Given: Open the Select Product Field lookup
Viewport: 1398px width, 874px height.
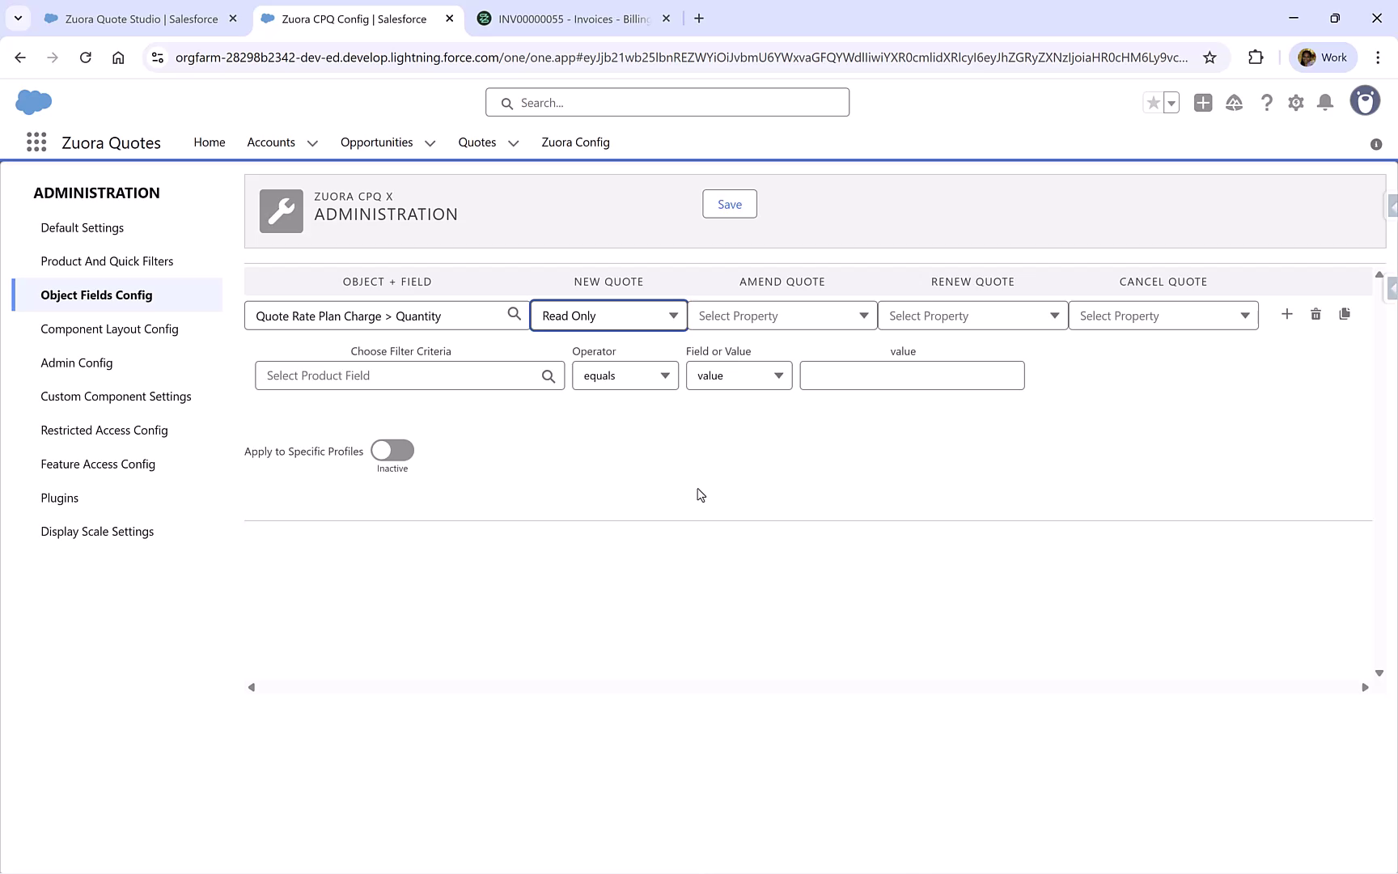Looking at the screenshot, I should 549,375.
